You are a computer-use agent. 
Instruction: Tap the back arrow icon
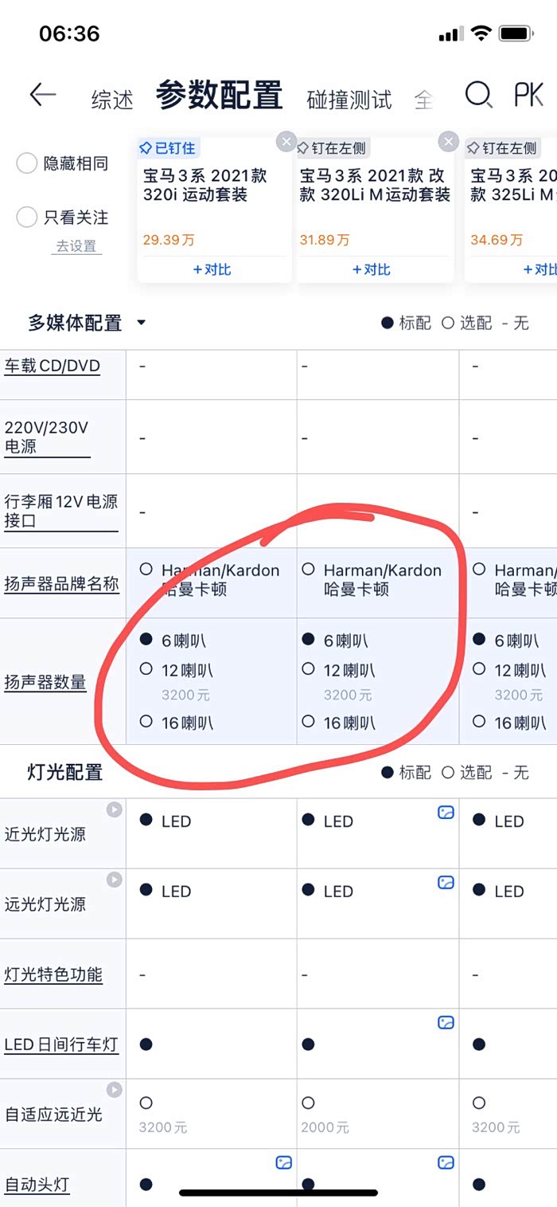[43, 96]
